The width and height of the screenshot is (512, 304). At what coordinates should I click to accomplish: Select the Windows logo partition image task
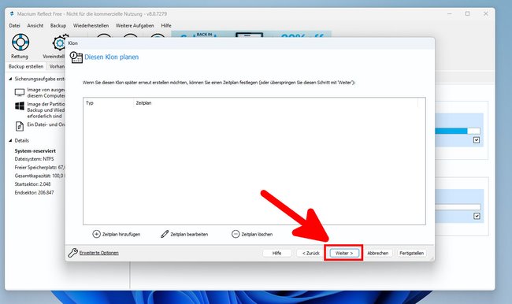click(x=20, y=106)
